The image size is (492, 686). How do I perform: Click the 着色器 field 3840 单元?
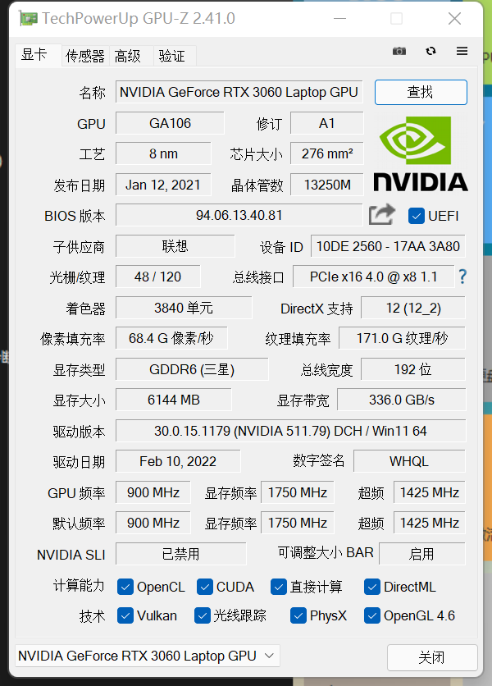pyautogui.click(x=184, y=308)
